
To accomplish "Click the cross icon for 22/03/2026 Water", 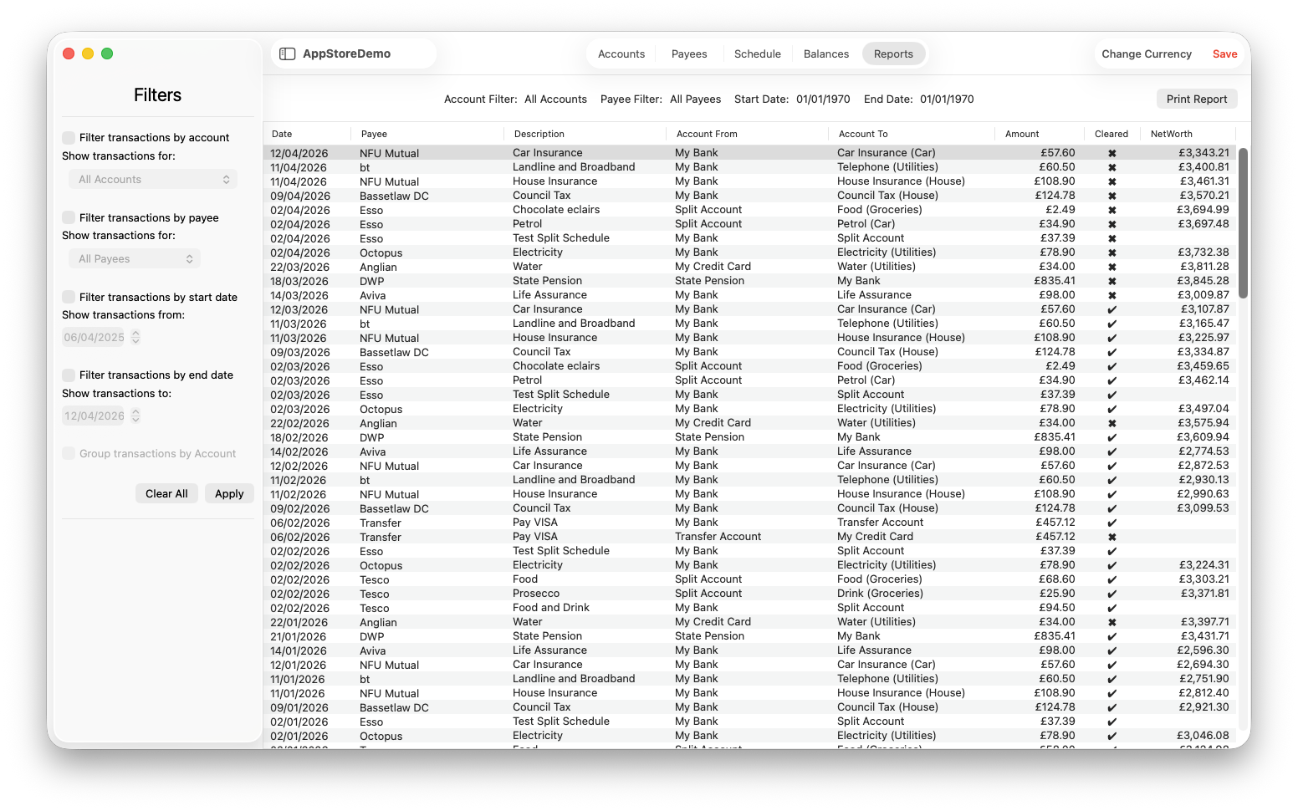I will [1112, 267].
